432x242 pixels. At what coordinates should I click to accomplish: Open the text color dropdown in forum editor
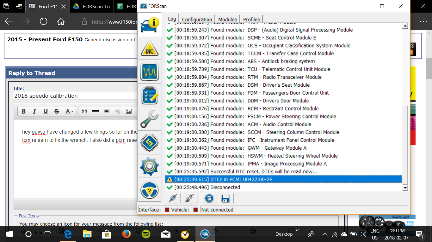click(69, 111)
